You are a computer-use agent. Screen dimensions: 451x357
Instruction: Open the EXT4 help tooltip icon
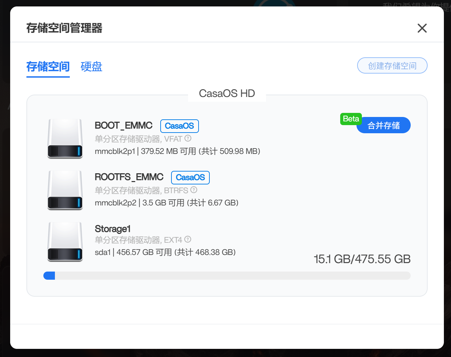188,239
